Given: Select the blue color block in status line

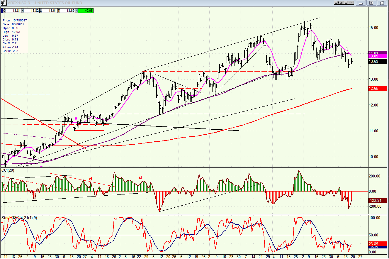Looking at the screenshot, I should (x=2, y=11).
